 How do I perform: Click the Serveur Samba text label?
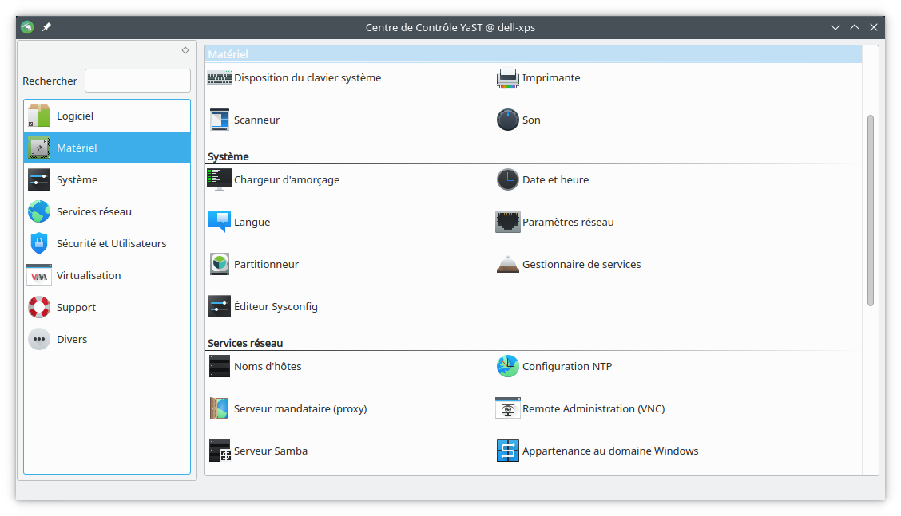270,451
